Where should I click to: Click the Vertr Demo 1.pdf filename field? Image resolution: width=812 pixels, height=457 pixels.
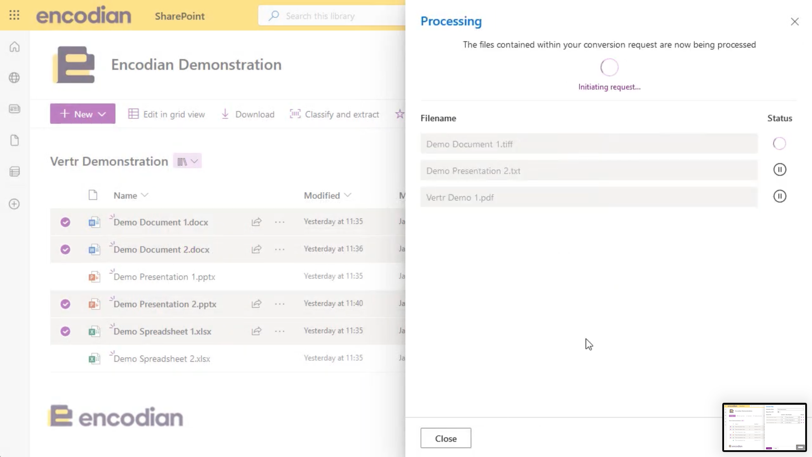click(x=589, y=197)
